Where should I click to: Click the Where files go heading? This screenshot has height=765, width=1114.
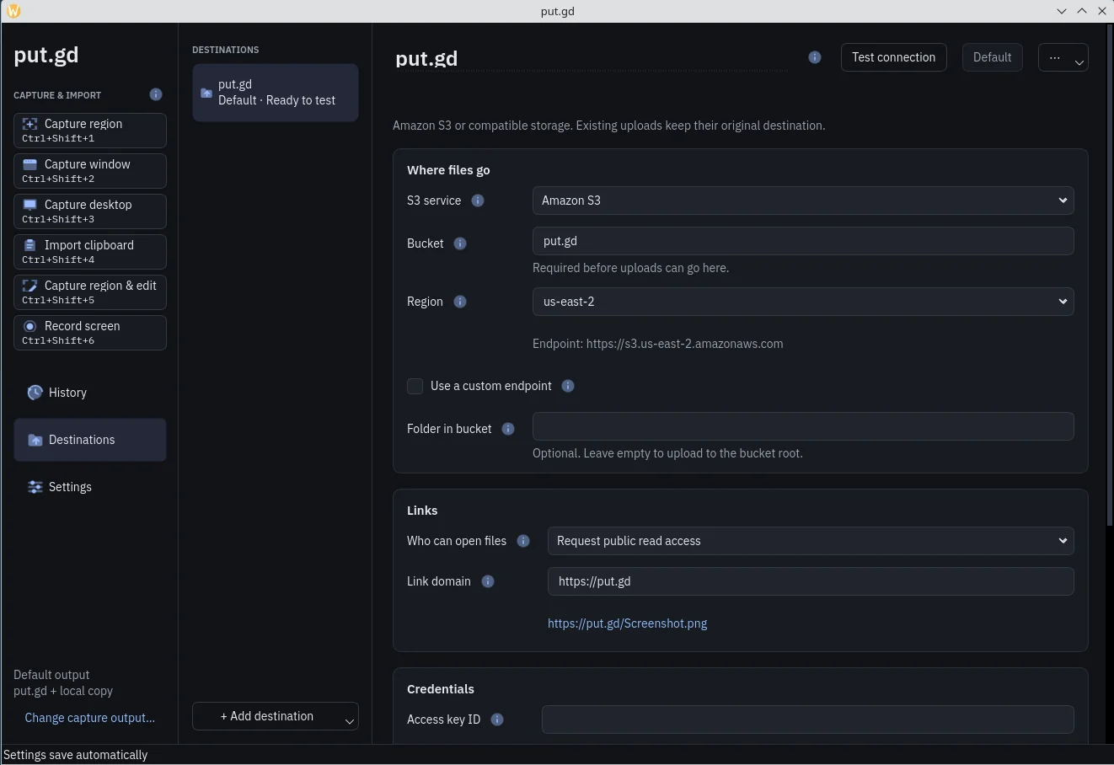[448, 170]
